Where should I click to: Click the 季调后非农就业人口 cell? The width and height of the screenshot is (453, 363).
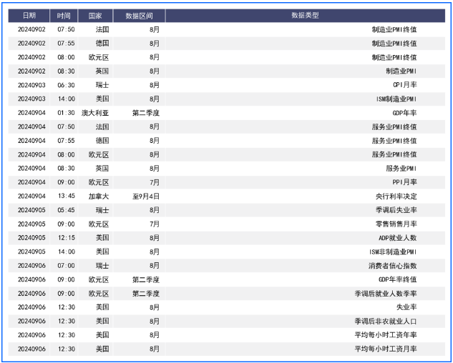386,321
